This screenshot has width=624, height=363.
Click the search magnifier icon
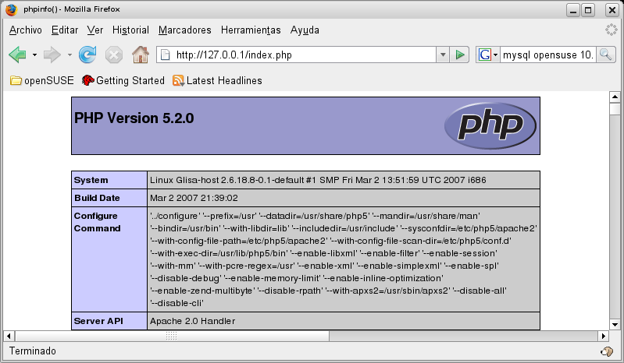(607, 55)
